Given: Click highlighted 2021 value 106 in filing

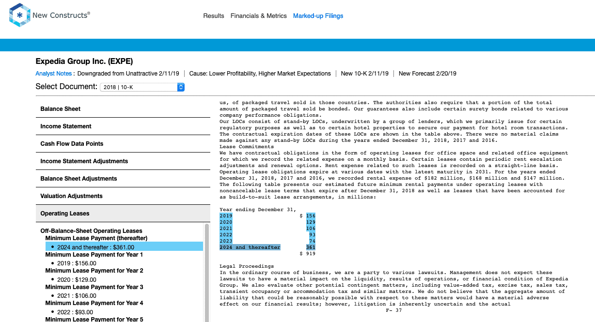Looking at the screenshot, I should (x=311, y=229).
